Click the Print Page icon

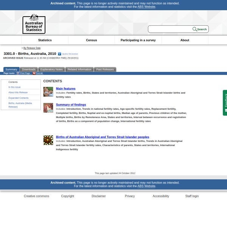[18, 73]
